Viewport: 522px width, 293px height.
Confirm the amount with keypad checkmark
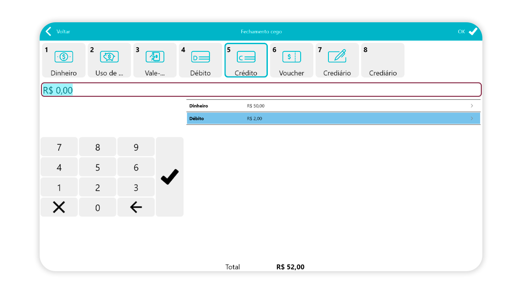(170, 177)
